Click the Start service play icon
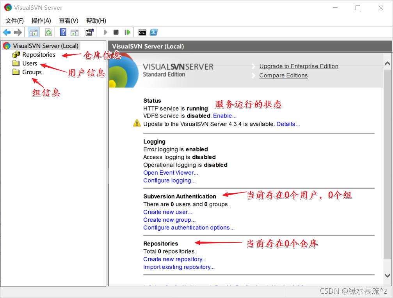393x298 pixels. coord(105,32)
